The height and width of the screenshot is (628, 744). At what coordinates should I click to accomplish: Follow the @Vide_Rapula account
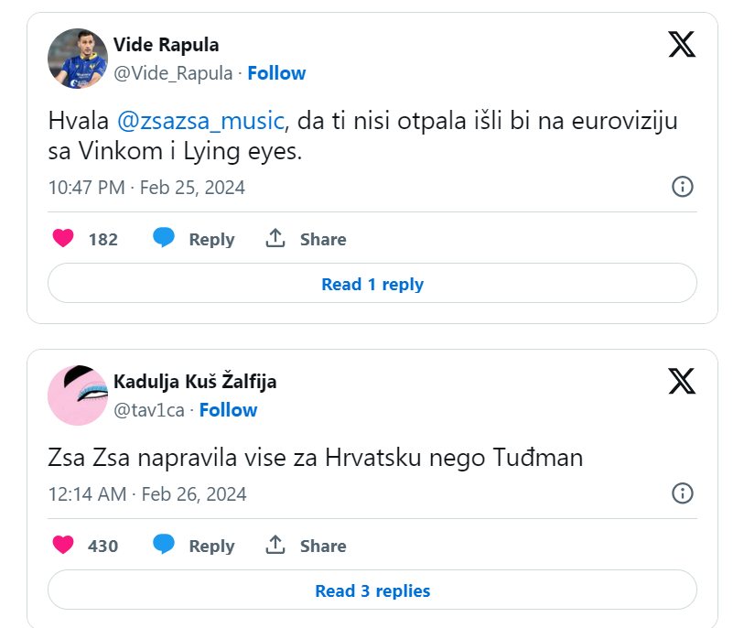click(276, 73)
